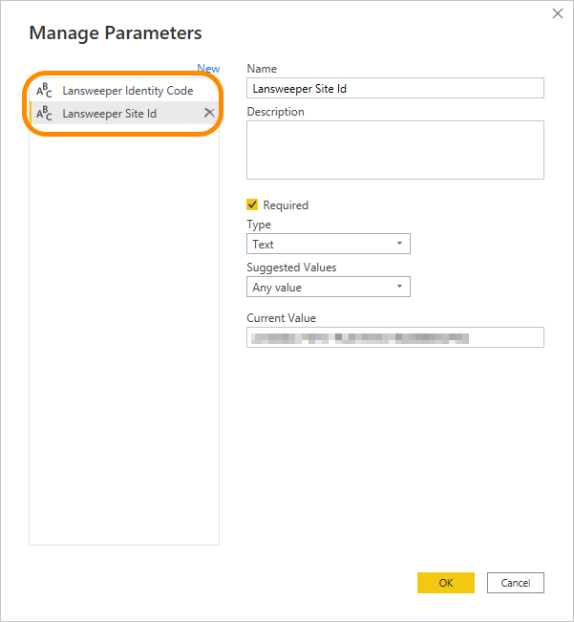This screenshot has height=622, width=574.
Task: Click the text-type icon beside Lansweeper Site Id
Action: pos(44,114)
